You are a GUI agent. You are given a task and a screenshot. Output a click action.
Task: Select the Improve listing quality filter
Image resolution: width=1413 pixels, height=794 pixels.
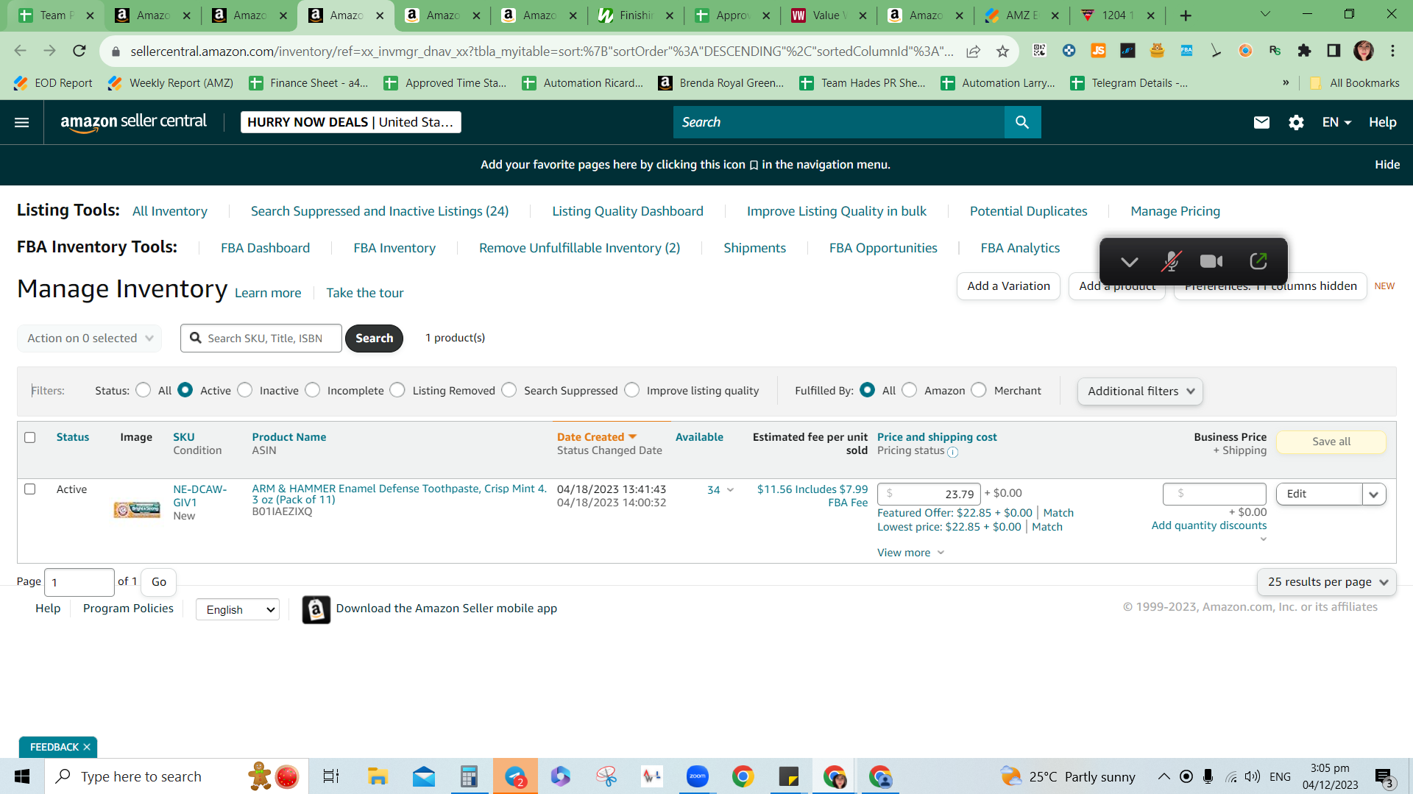(x=632, y=390)
